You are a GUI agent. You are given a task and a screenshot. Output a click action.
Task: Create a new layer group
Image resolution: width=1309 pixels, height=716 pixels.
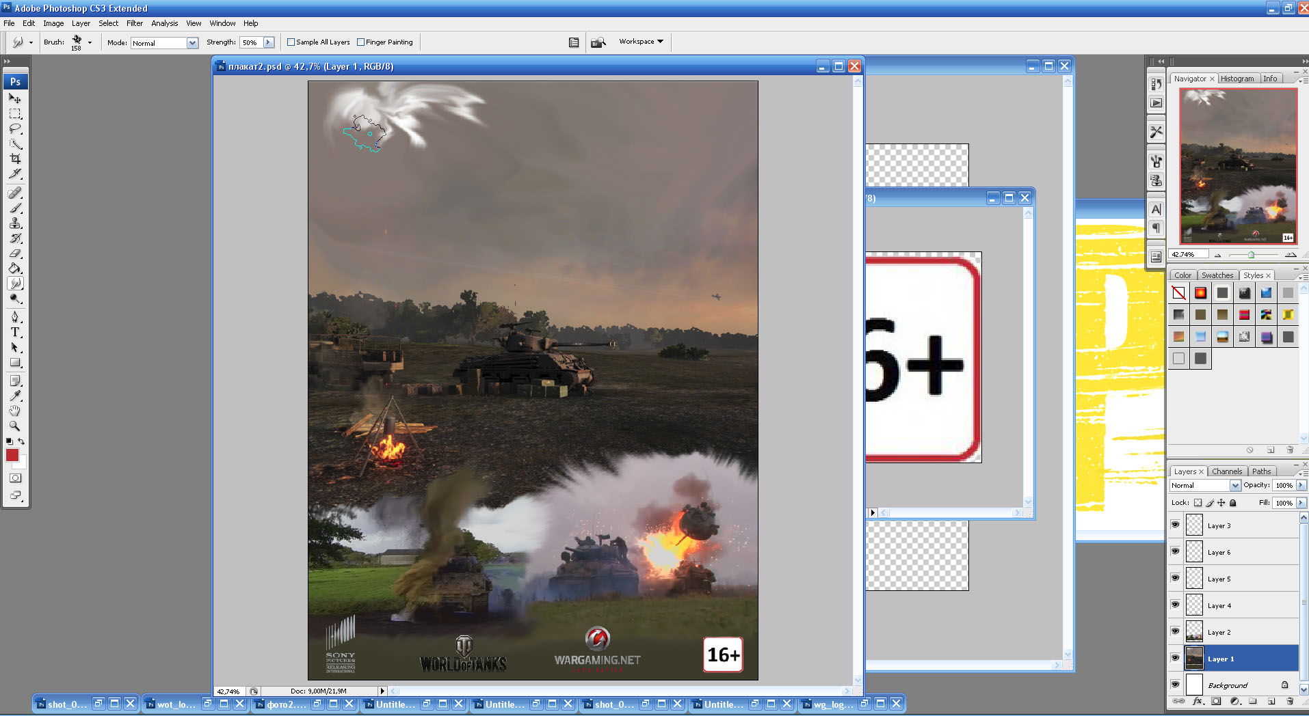1252,701
